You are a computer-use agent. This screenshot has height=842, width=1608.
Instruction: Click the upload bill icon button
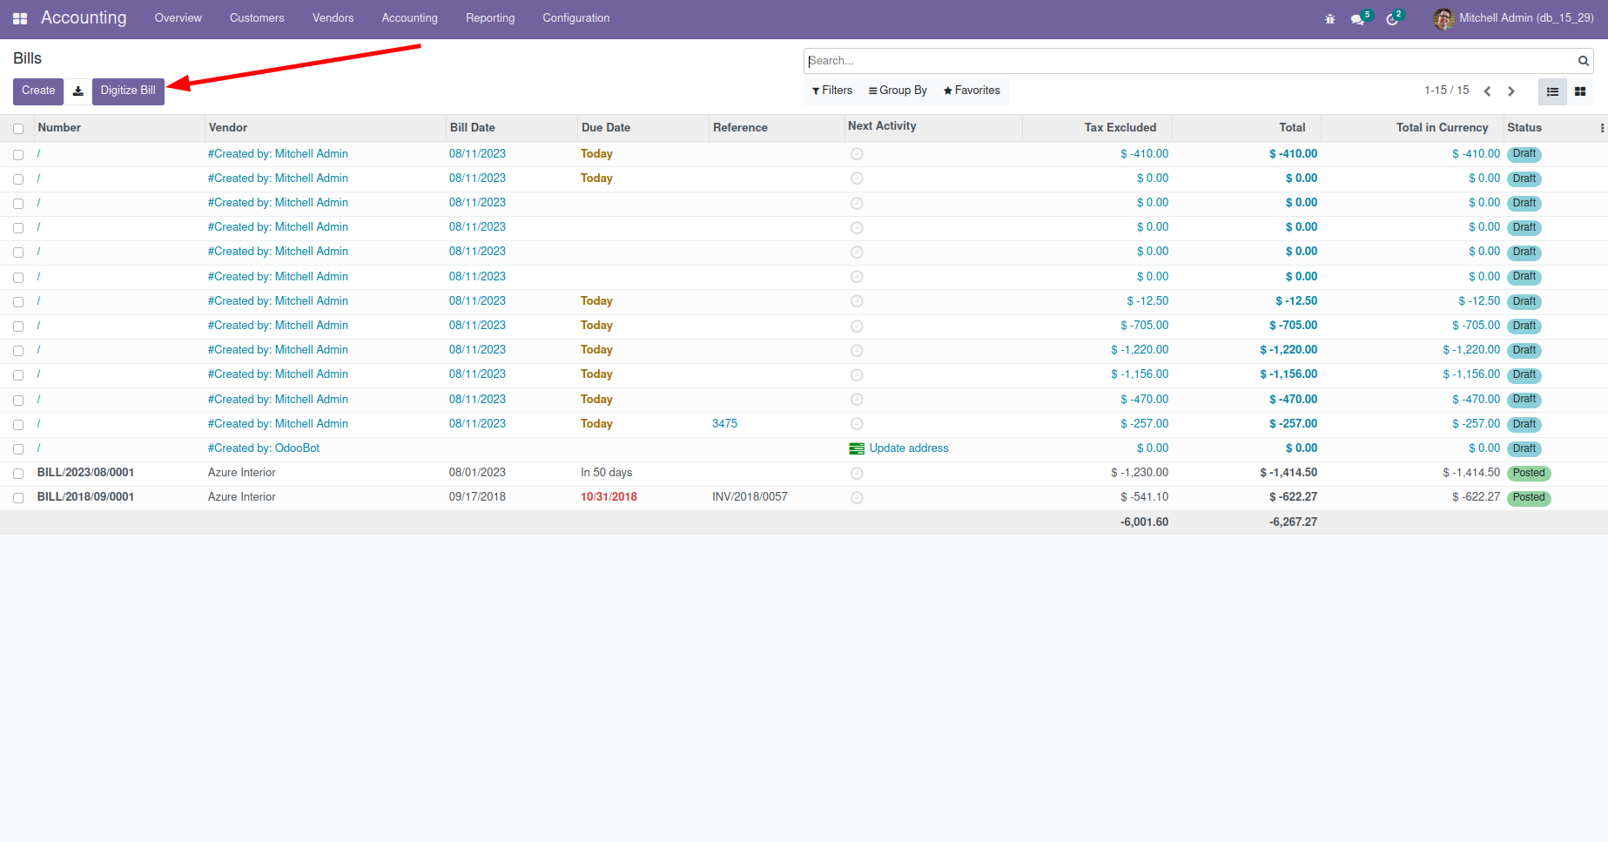[78, 91]
